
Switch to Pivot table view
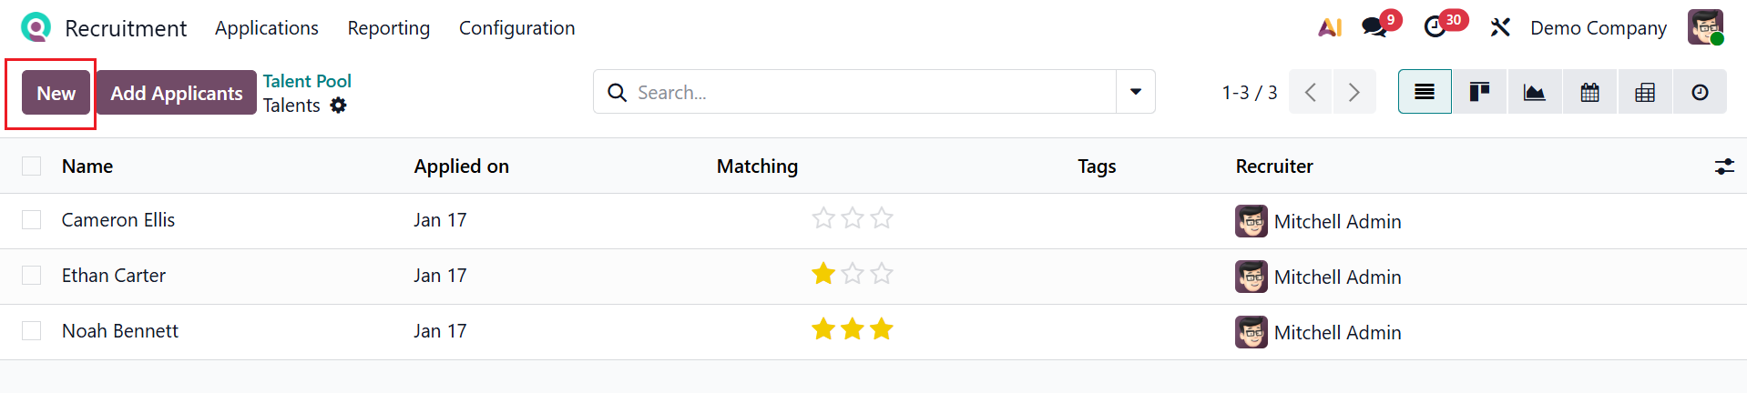pyautogui.click(x=1645, y=92)
